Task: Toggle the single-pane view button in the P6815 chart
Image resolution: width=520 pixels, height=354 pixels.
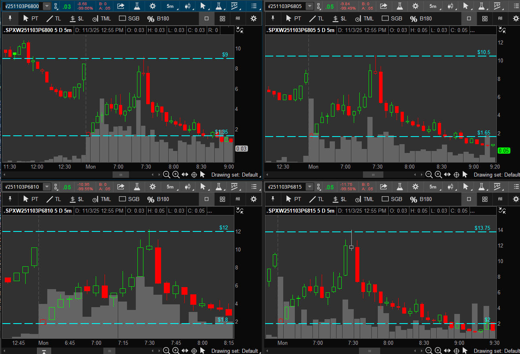Action: click(470, 199)
